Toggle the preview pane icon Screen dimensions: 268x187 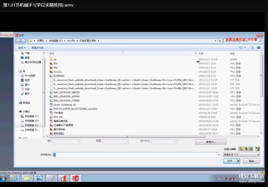tap(252, 48)
